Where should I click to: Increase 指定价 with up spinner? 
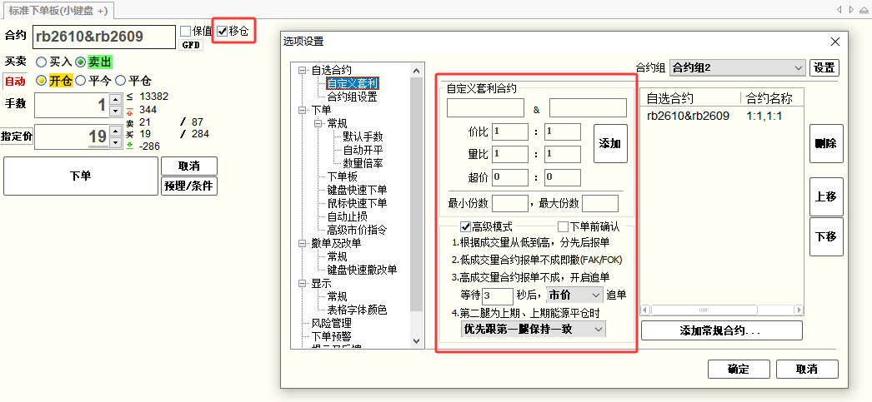point(115,132)
